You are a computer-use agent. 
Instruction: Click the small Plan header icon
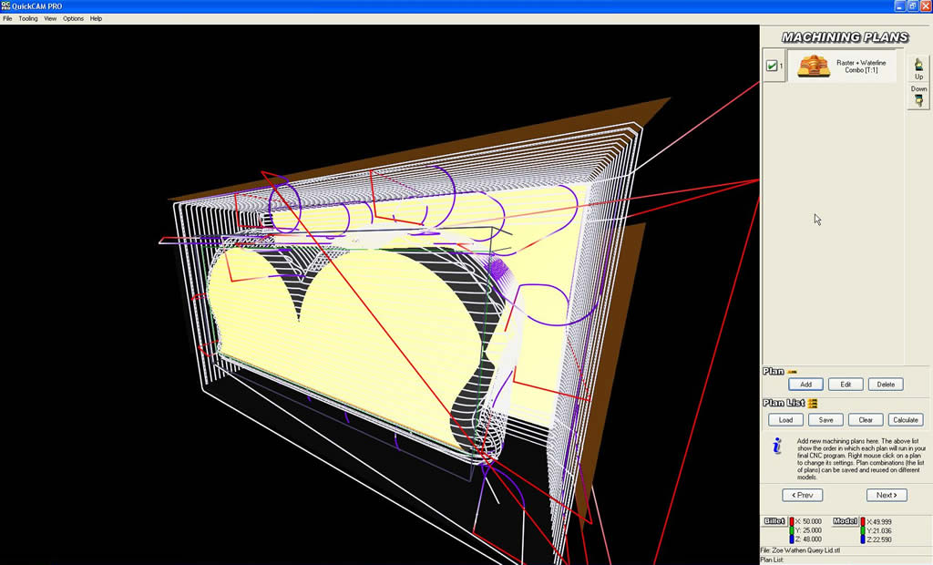coord(792,372)
